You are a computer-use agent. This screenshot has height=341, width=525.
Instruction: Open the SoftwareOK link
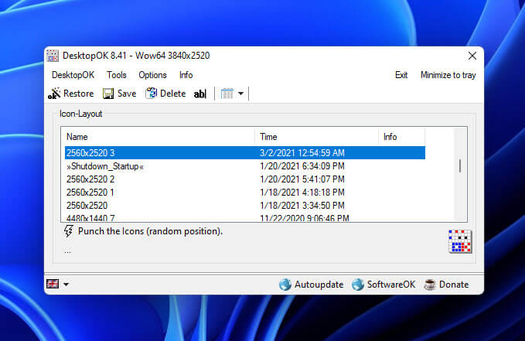click(384, 285)
